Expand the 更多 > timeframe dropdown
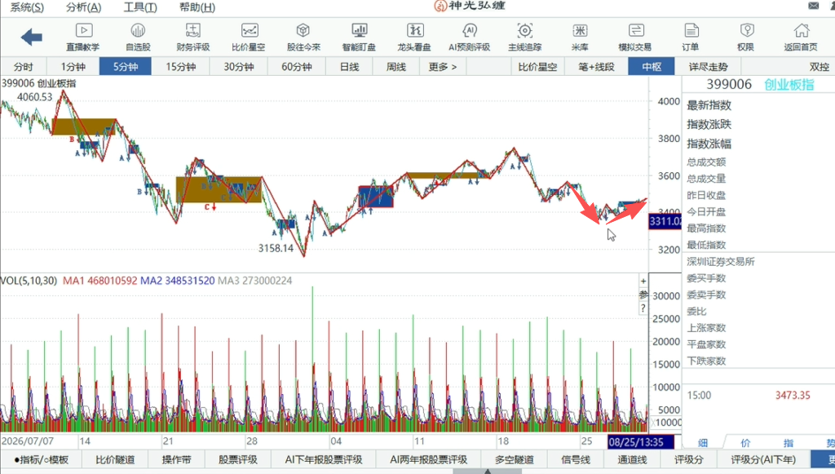 (x=443, y=67)
